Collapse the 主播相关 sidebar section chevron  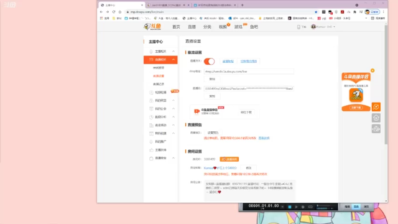click(x=174, y=51)
